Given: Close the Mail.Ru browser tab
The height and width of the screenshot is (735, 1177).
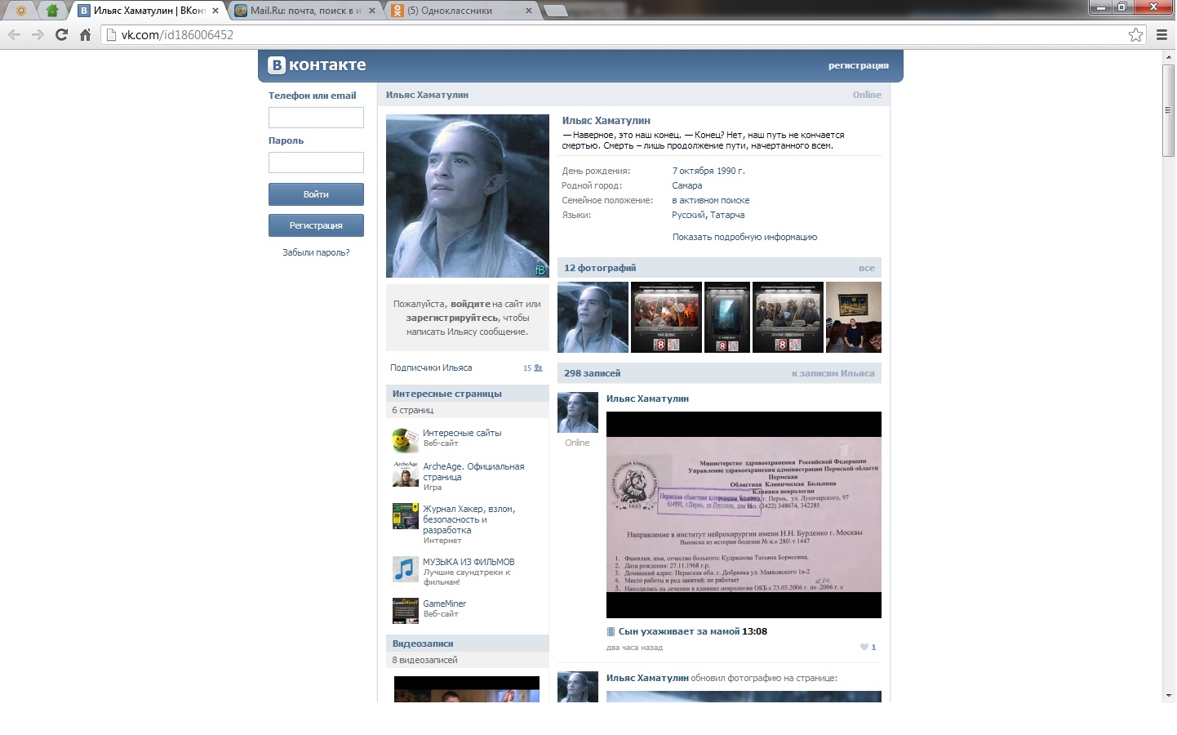Looking at the screenshot, I should click(x=372, y=11).
